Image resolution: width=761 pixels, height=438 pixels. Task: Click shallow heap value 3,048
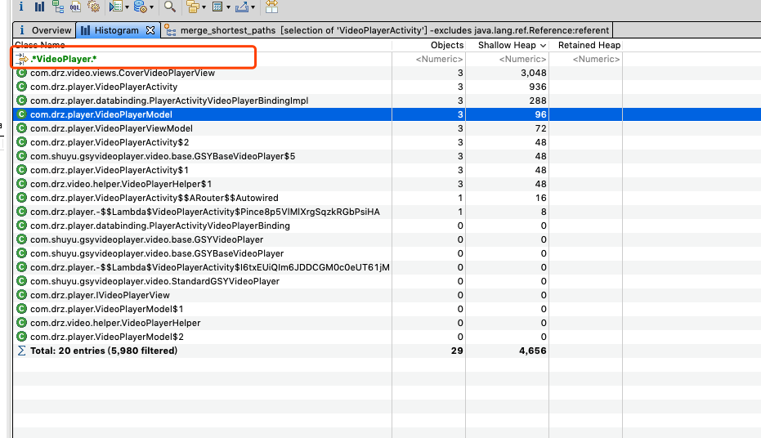[x=534, y=73]
